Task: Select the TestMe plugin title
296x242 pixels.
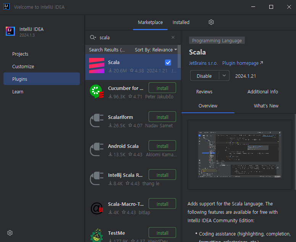Action: click(116, 233)
